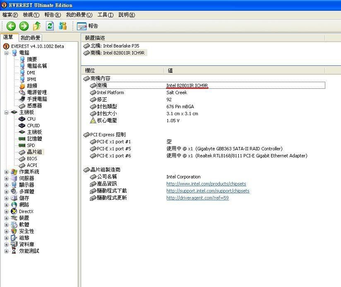This screenshot has width=341, height=287.
Task: Select the IPMI tree item
Action: (31, 79)
